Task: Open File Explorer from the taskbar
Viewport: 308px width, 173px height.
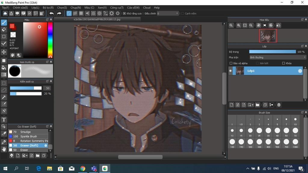Action: (49, 168)
